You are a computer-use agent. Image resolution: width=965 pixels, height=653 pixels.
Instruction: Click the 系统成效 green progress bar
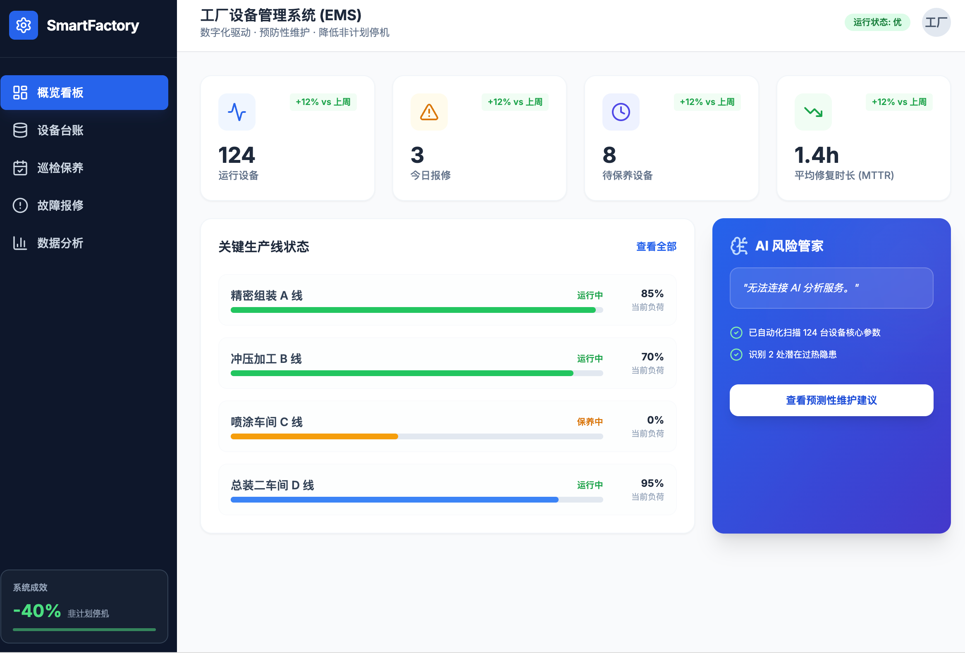(84, 630)
